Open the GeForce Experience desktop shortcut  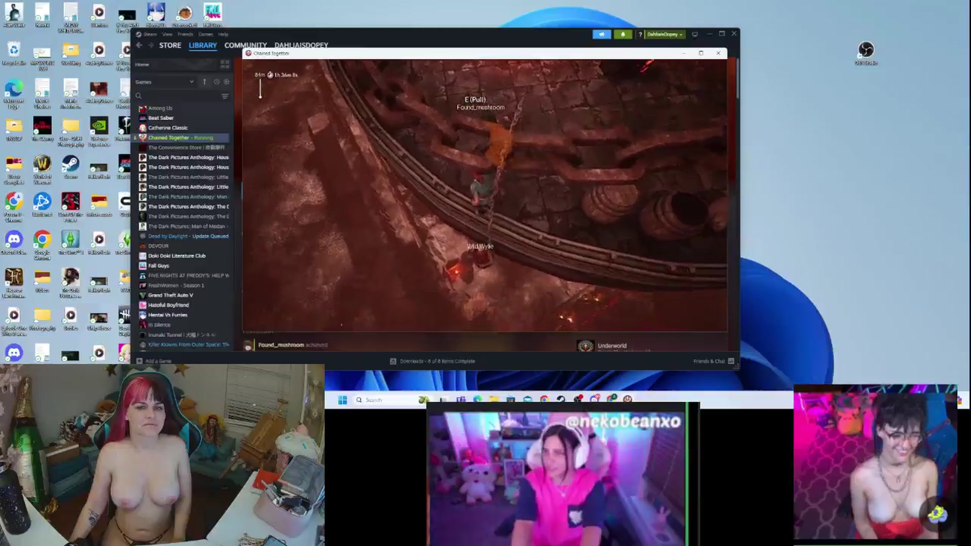coord(99,132)
